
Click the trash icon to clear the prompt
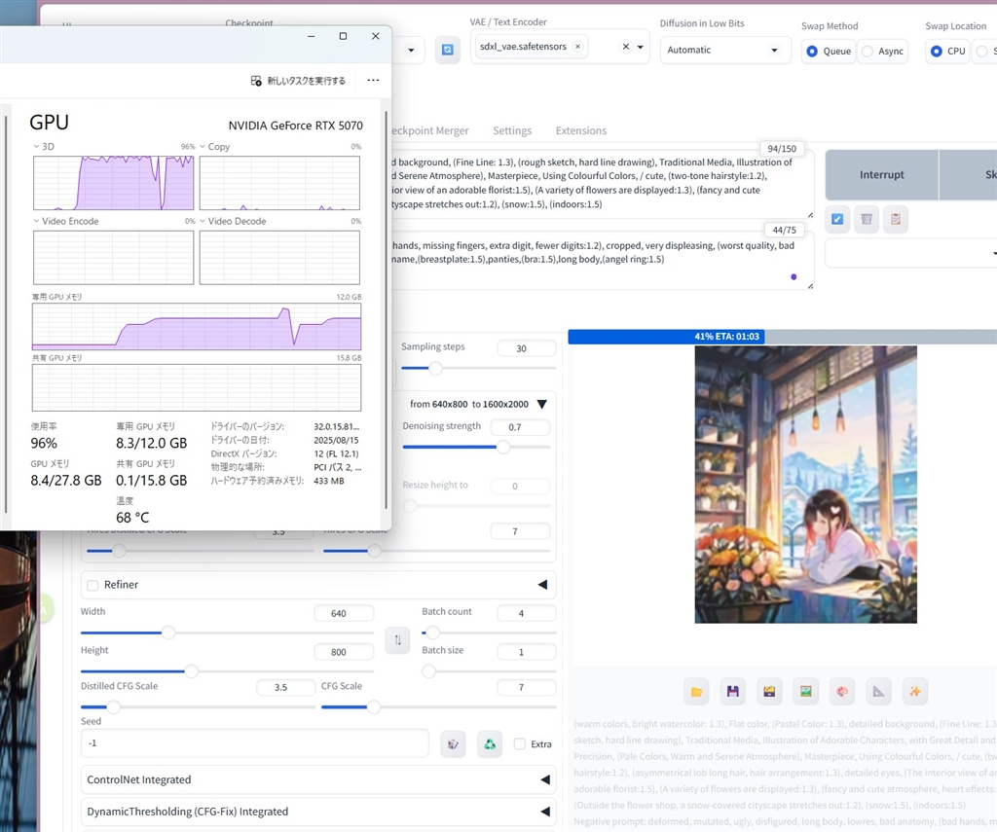tap(866, 220)
